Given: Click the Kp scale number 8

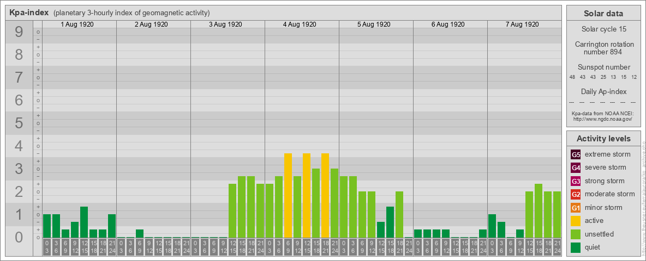Looking at the screenshot, I should (x=19, y=54).
